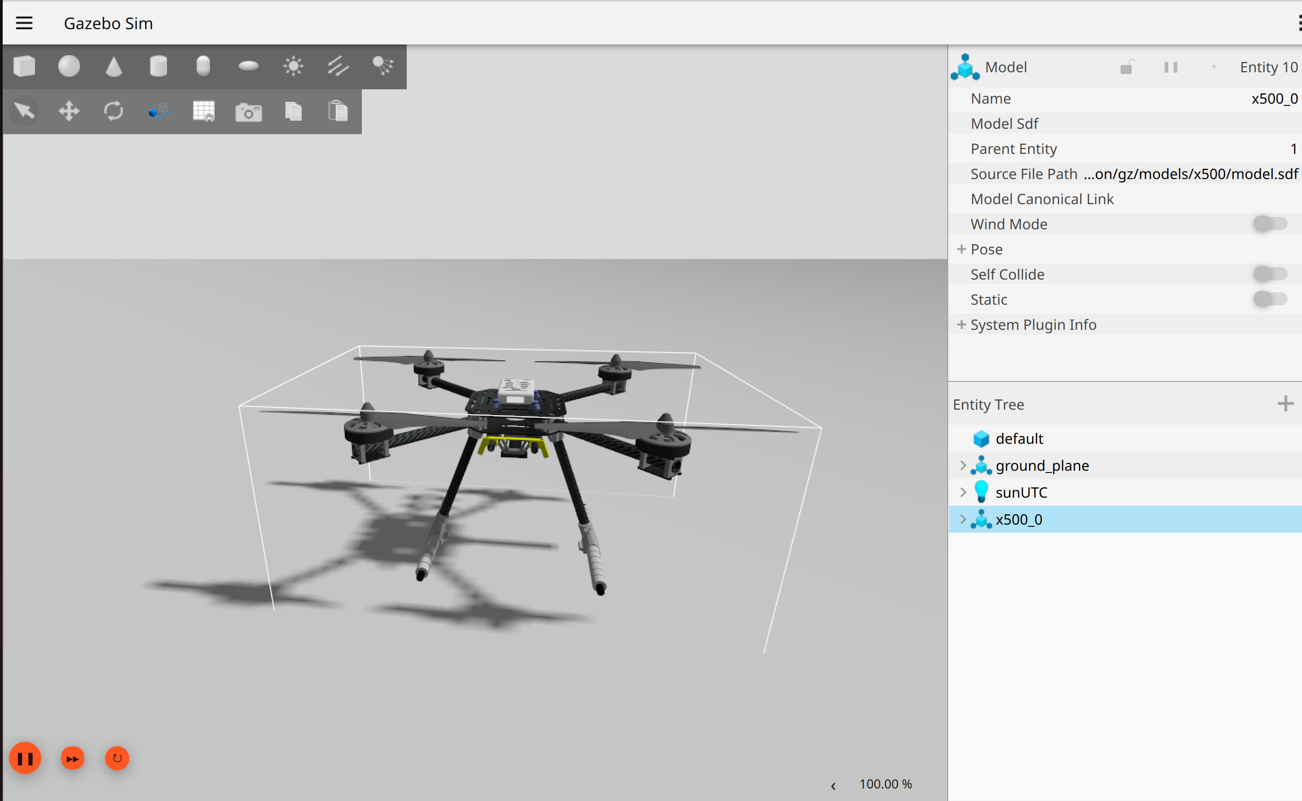Expand the sunUTC tree node
The width and height of the screenshot is (1302, 801).
963,492
